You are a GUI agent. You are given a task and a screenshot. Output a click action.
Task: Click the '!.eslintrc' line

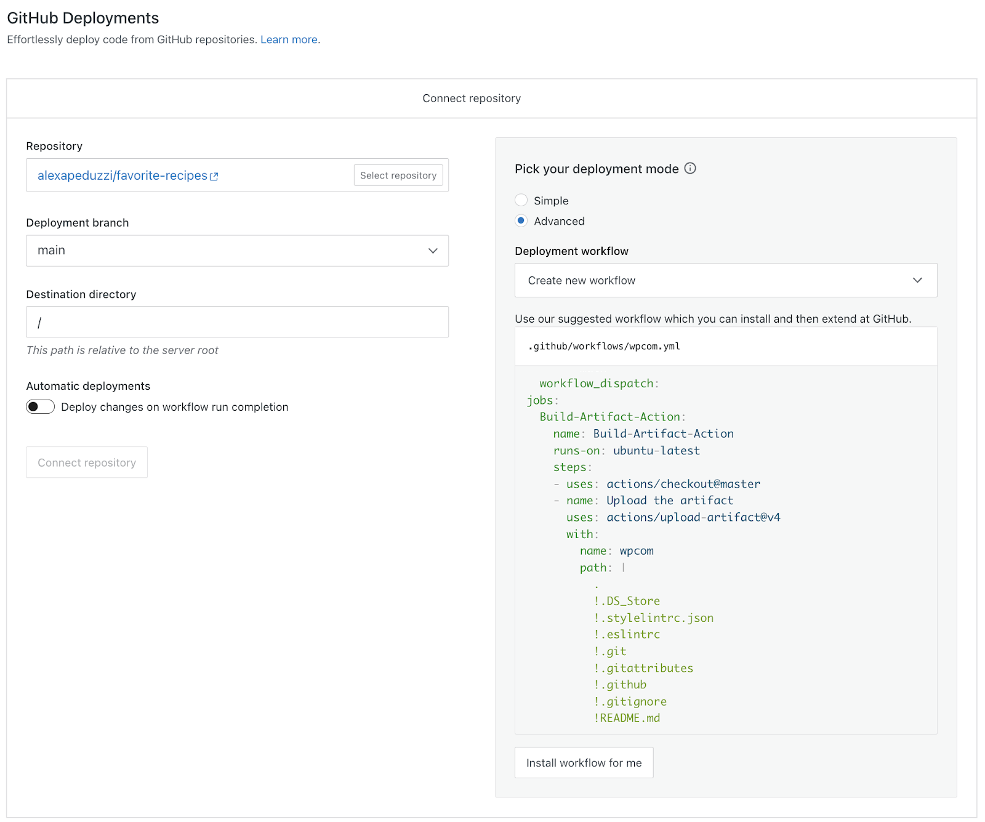(627, 634)
